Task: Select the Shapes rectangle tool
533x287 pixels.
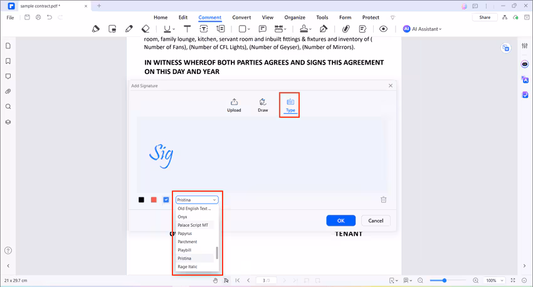Action: pyautogui.click(x=243, y=29)
